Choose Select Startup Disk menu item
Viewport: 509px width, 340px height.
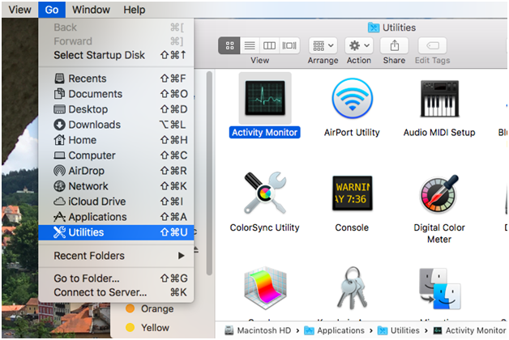(116, 55)
